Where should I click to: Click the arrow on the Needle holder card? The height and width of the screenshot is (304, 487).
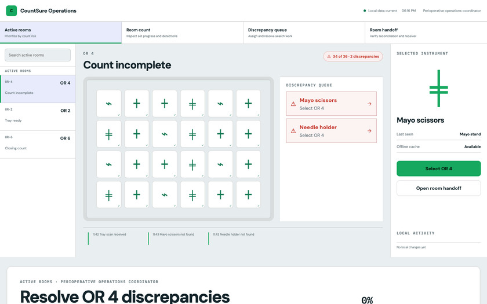pos(369,131)
